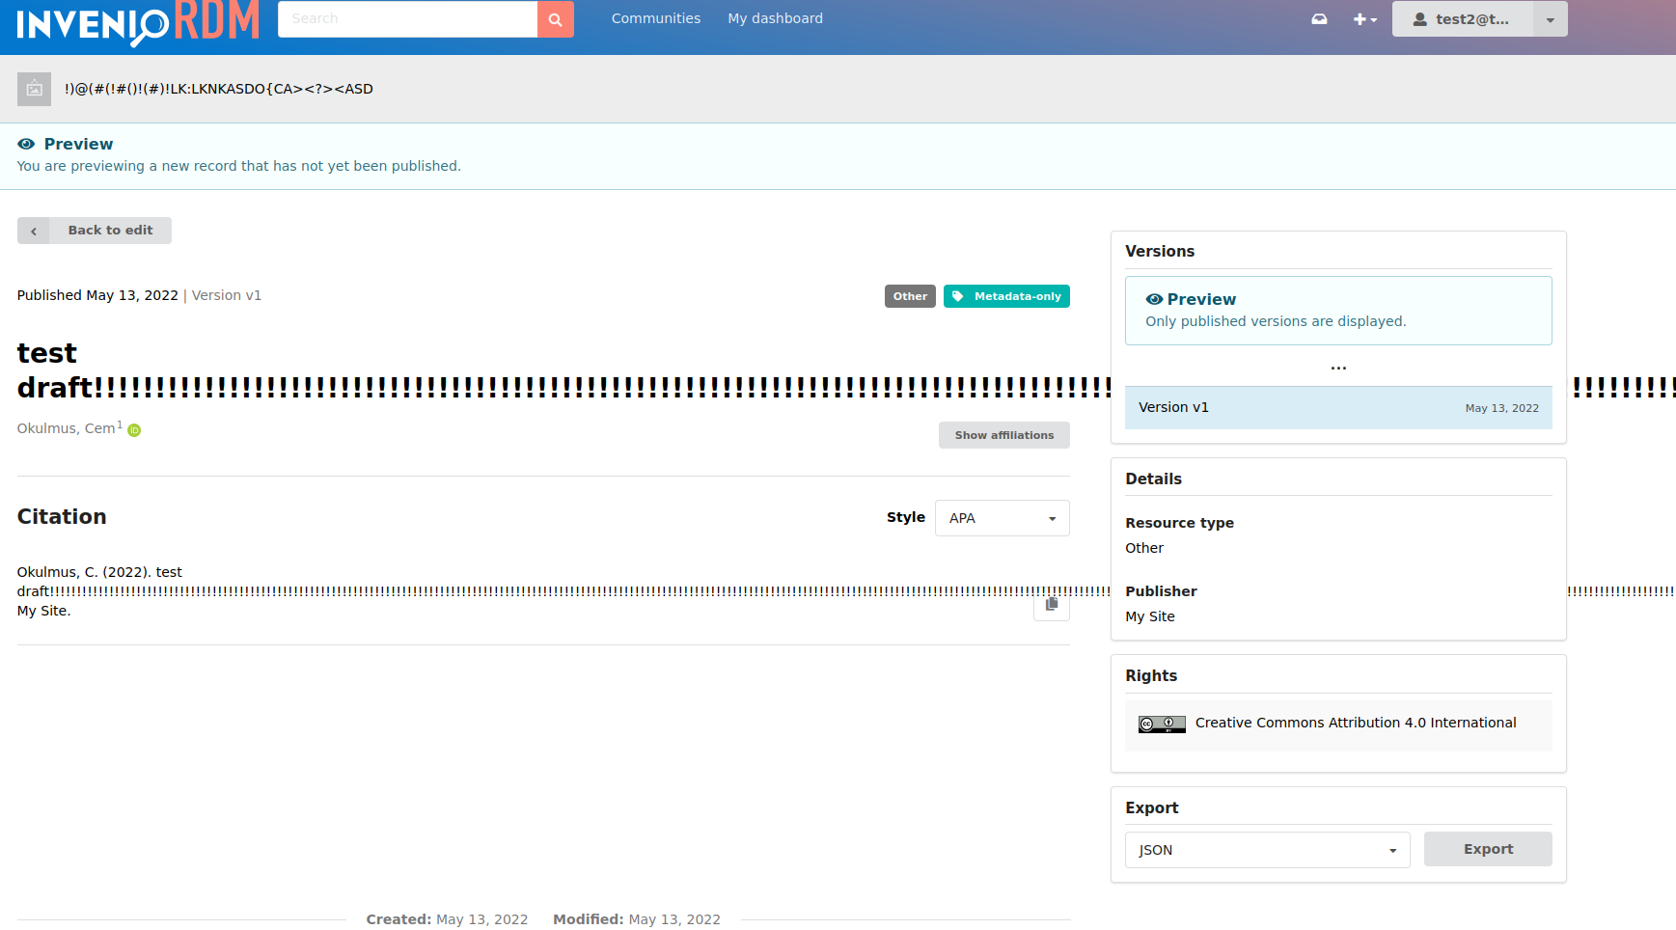Click the community avatar icon beside the record title

[x=34, y=89]
